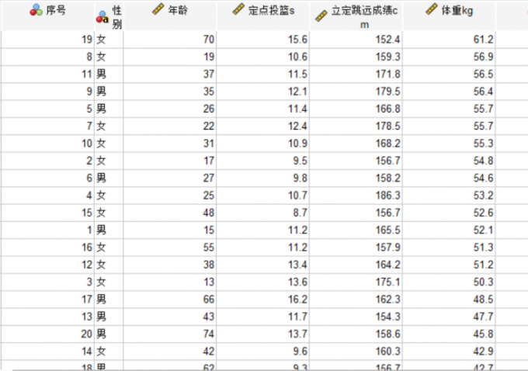Select 定点投篮s cell 12.4
This screenshot has width=528, height=371.
click(x=263, y=127)
